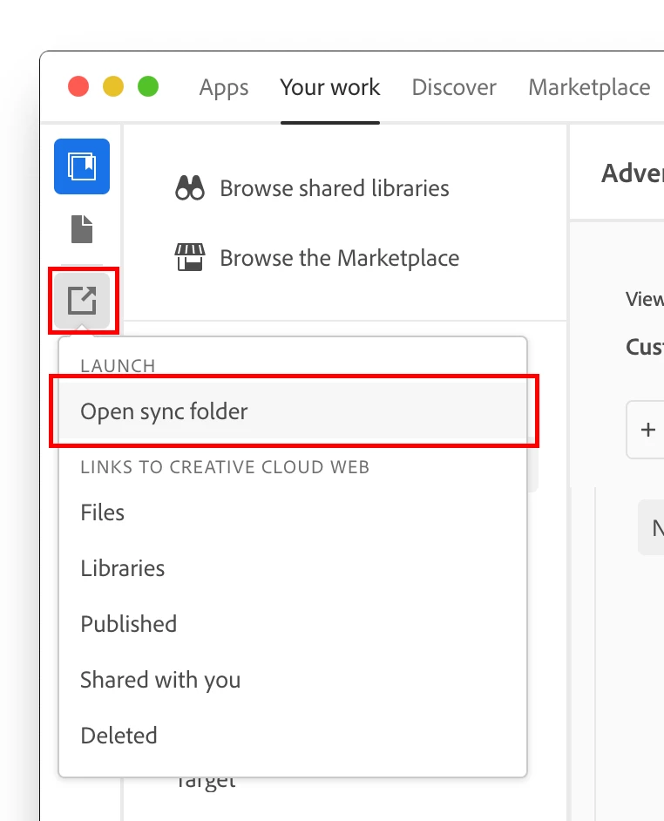Close the window with the red button
Screen dimensions: 664x821
click(x=78, y=86)
